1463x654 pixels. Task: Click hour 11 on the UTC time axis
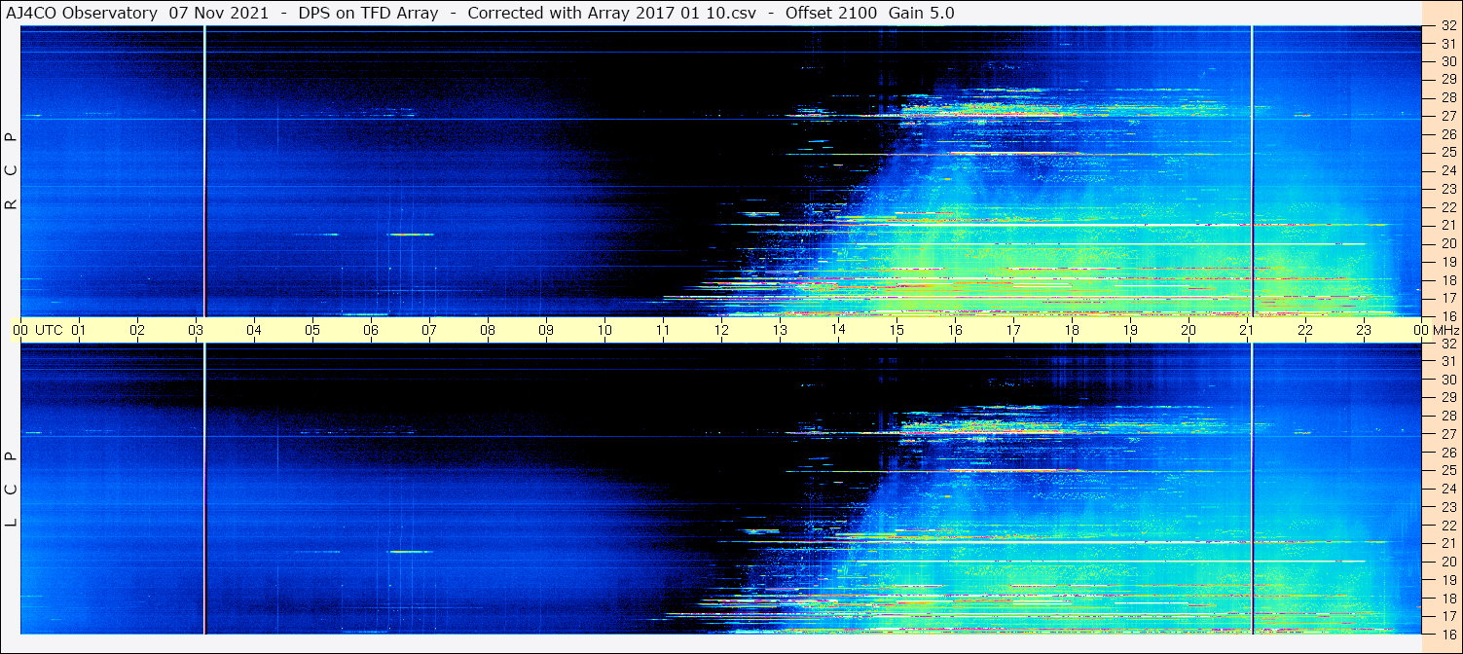pyautogui.click(x=663, y=330)
